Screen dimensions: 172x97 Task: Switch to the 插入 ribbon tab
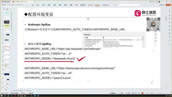click(38, 5)
